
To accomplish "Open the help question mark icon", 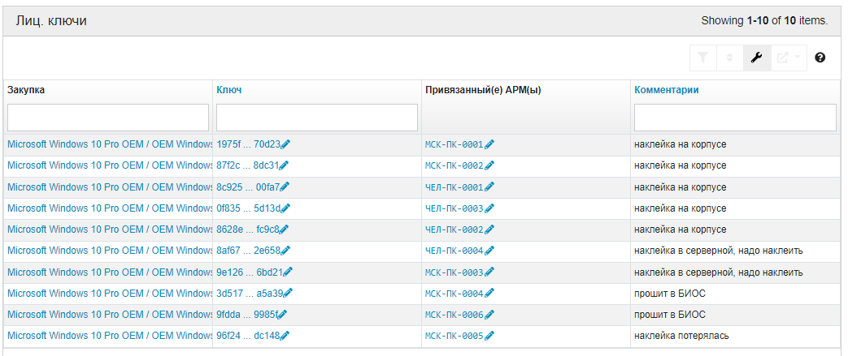I will pos(820,58).
